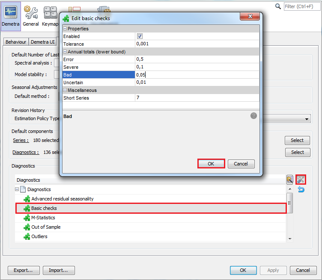
Task: Select the Outliers diagnostic puzzle item
Action: click(39, 236)
